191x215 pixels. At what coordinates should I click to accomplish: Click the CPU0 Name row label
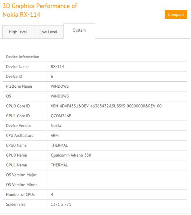point(16,145)
